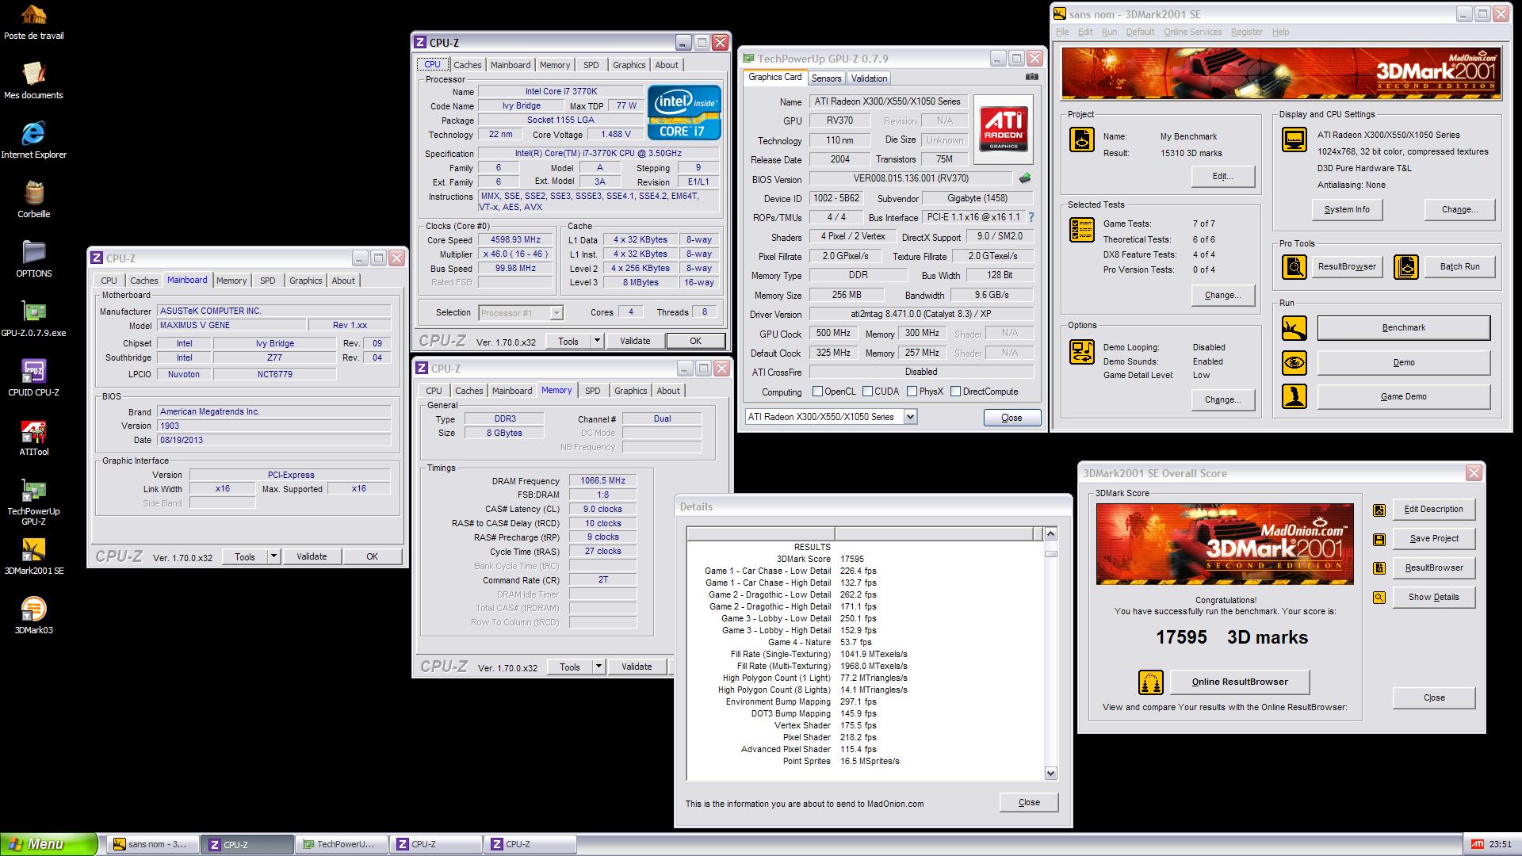Viewport: 1522px width, 856px height.
Task: Click Bus Interface question mark in GPU-Z
Action: pyautogui.click(x=1031, y=217)
